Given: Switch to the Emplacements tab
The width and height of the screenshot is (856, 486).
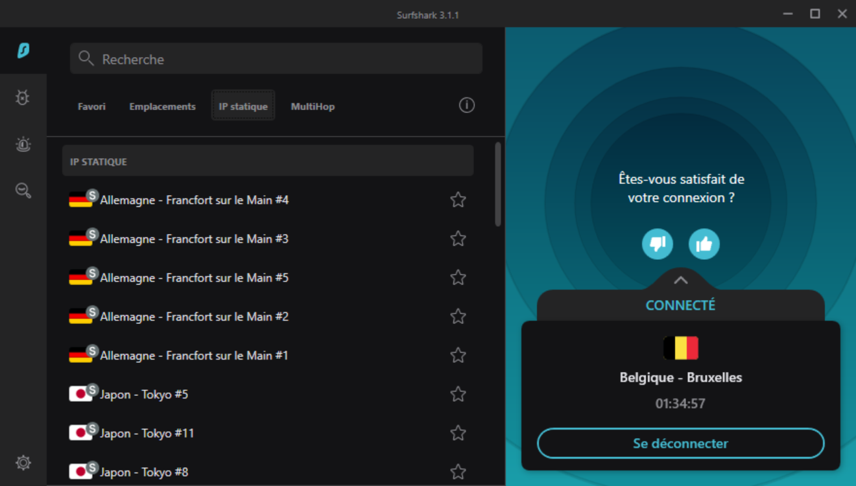Looking at the screenshot, I should click(x=162, y=106).
